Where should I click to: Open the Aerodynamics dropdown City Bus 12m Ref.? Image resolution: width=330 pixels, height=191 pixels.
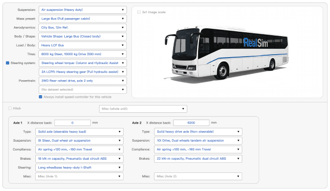pos(83,27)
